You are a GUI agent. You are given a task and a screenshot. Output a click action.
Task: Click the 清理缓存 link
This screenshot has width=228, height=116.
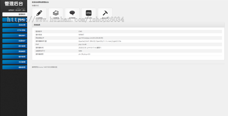click(11, 10)
